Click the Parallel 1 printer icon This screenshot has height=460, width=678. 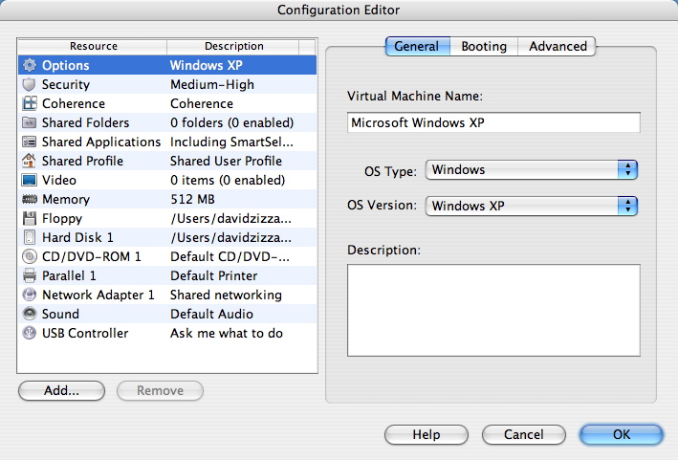click(30, 275)
